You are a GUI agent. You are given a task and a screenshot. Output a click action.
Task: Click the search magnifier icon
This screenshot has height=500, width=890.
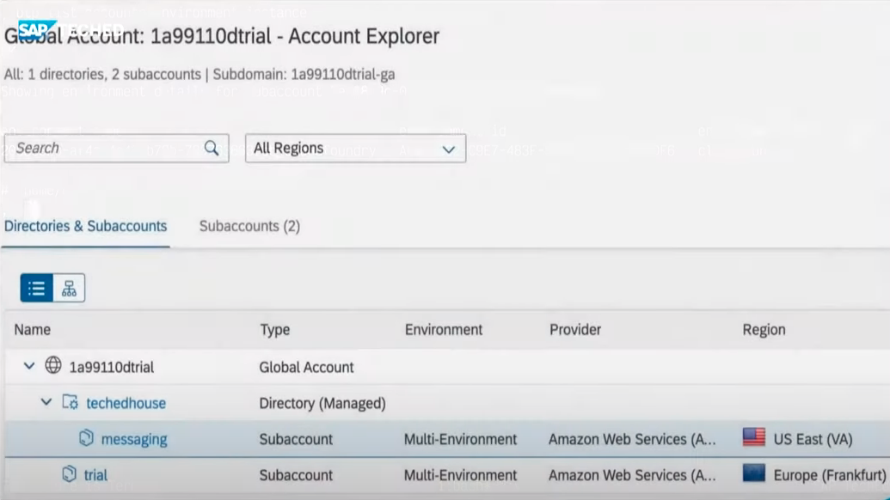[212, 149]
